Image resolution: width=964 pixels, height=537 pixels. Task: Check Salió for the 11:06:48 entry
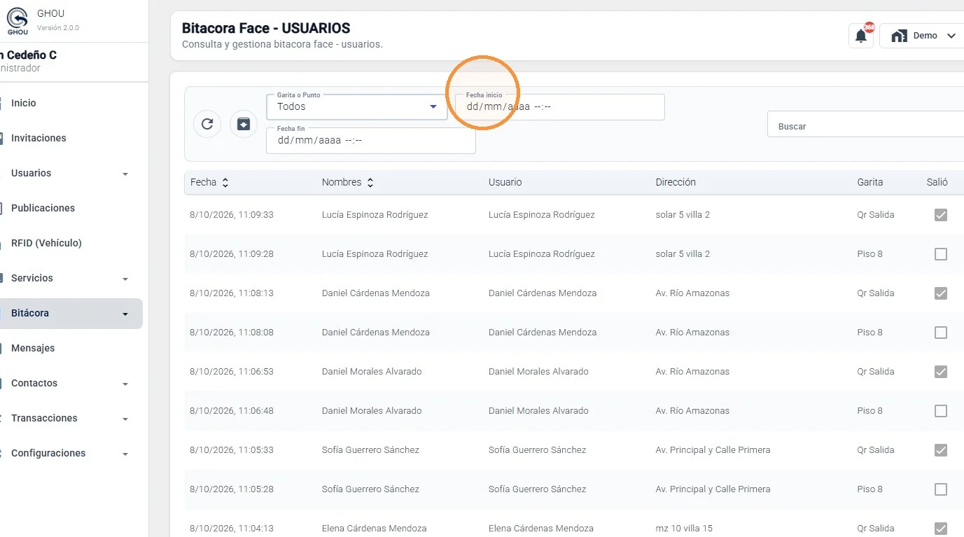pos(941,411)
